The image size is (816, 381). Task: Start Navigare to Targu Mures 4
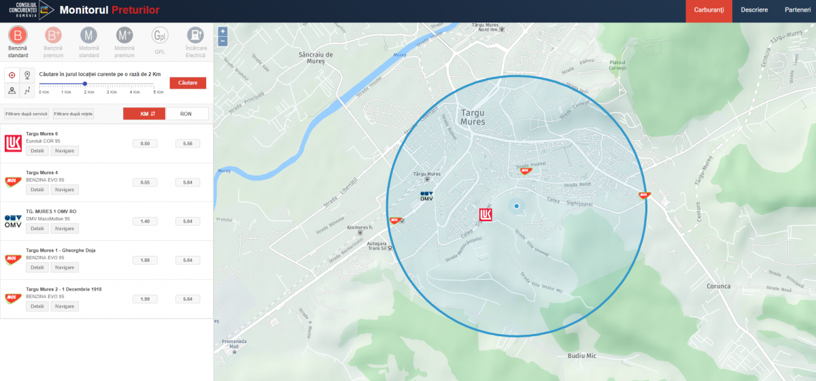65,190
